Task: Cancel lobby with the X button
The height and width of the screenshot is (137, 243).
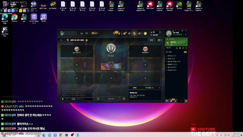Action: (x=98, y=99)
